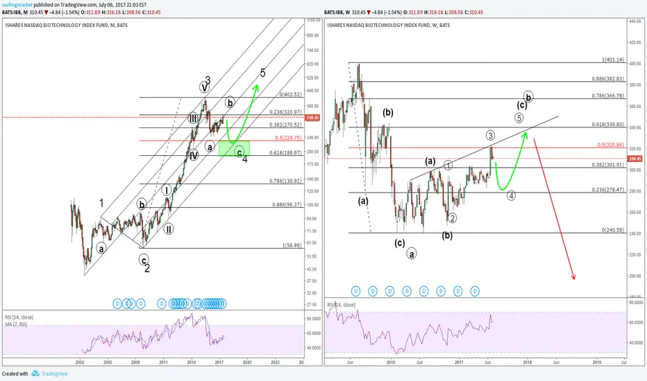The width and height of the screenshot is (647, 381).
Task: Click the 0.886(96.37) Fibonacci label
Action: click(x=287, y=205)
